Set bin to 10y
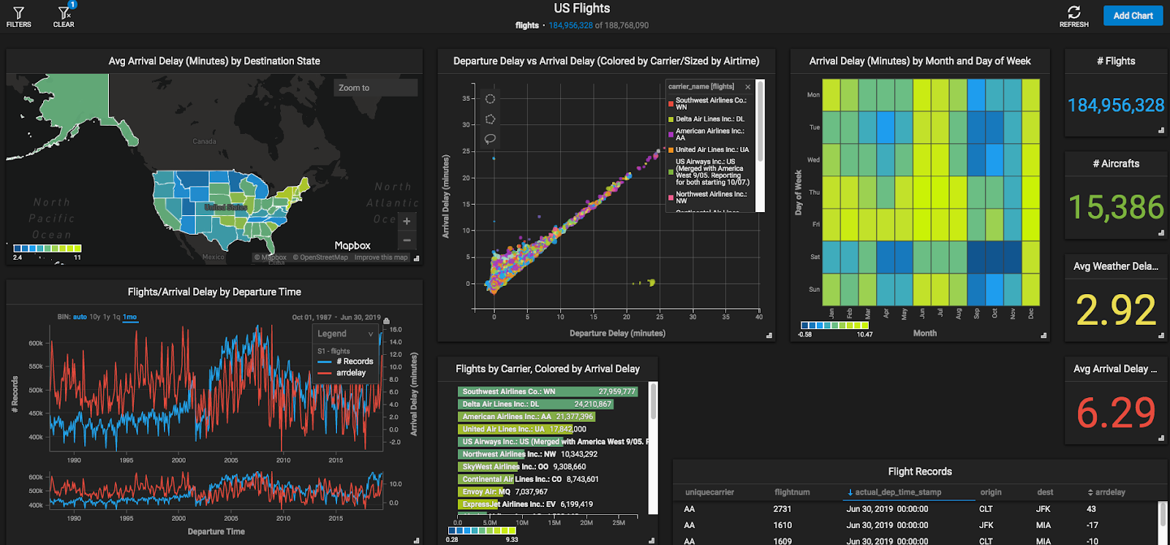The width and height of the screenshot is (1170, 545). [95, 317]
